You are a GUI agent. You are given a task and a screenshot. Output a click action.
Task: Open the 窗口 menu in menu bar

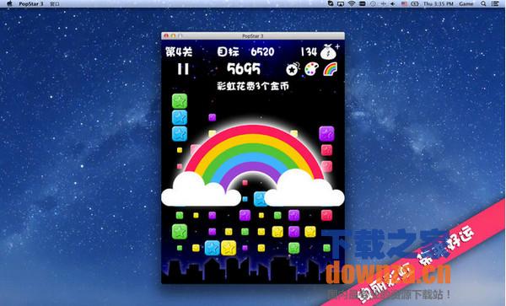coord(55,4)
